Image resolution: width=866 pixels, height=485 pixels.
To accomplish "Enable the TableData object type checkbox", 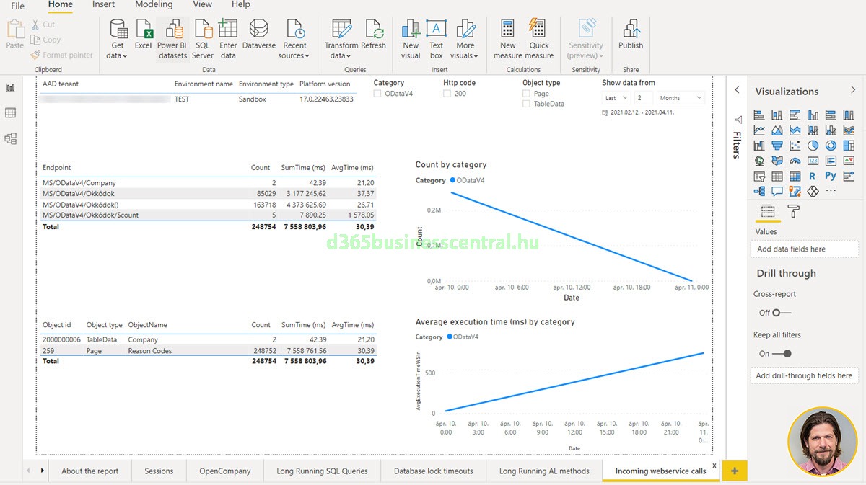I will 526,104.
